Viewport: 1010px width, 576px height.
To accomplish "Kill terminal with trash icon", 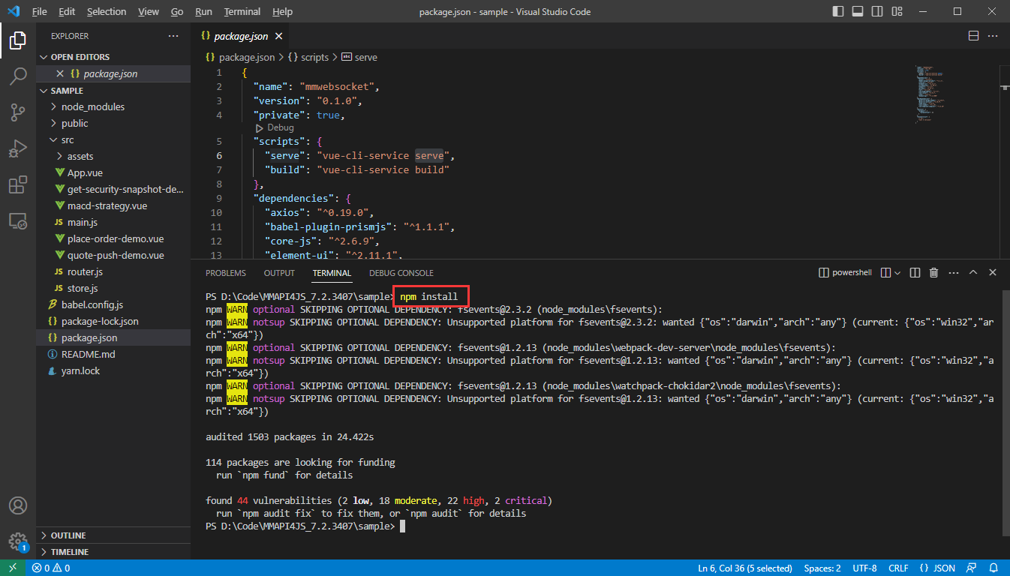I will [934, 273].
